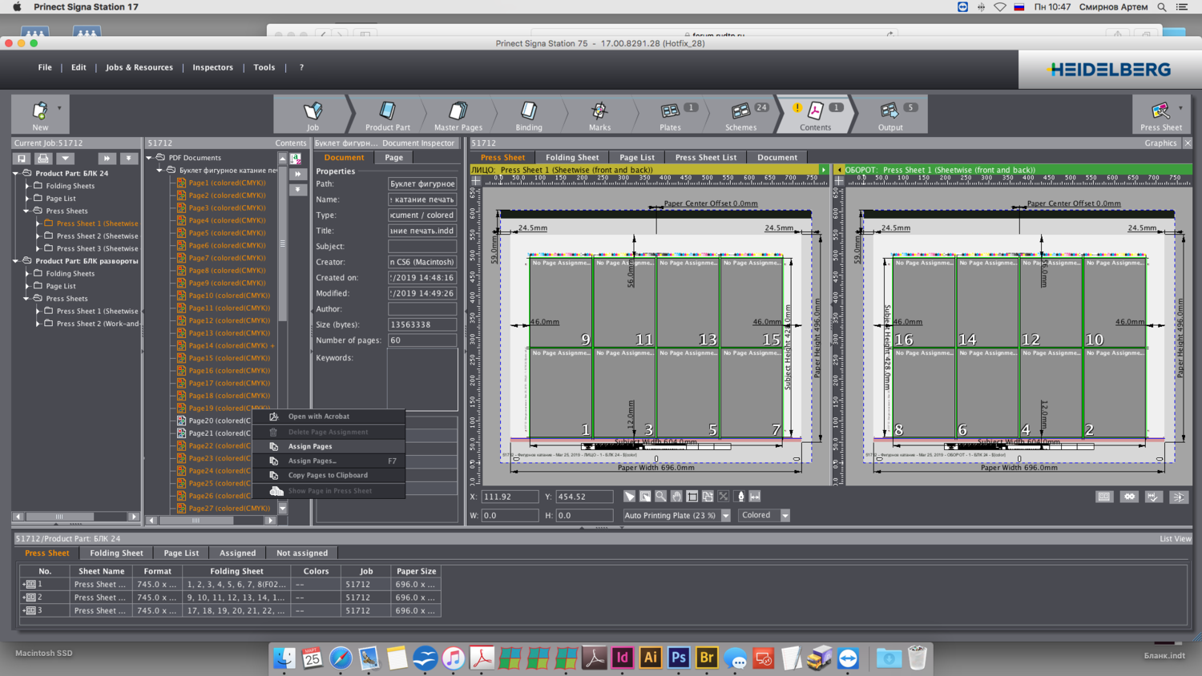Image resolution: width=1202 pixels, height=676 pixels.
Task: Open the Binding workflow step
Action: (528, 115)
